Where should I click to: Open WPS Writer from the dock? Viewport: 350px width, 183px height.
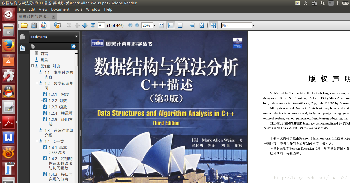pyautogui.click(x=8, y=138)
